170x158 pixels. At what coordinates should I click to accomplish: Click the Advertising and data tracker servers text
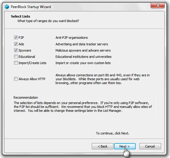82,44
